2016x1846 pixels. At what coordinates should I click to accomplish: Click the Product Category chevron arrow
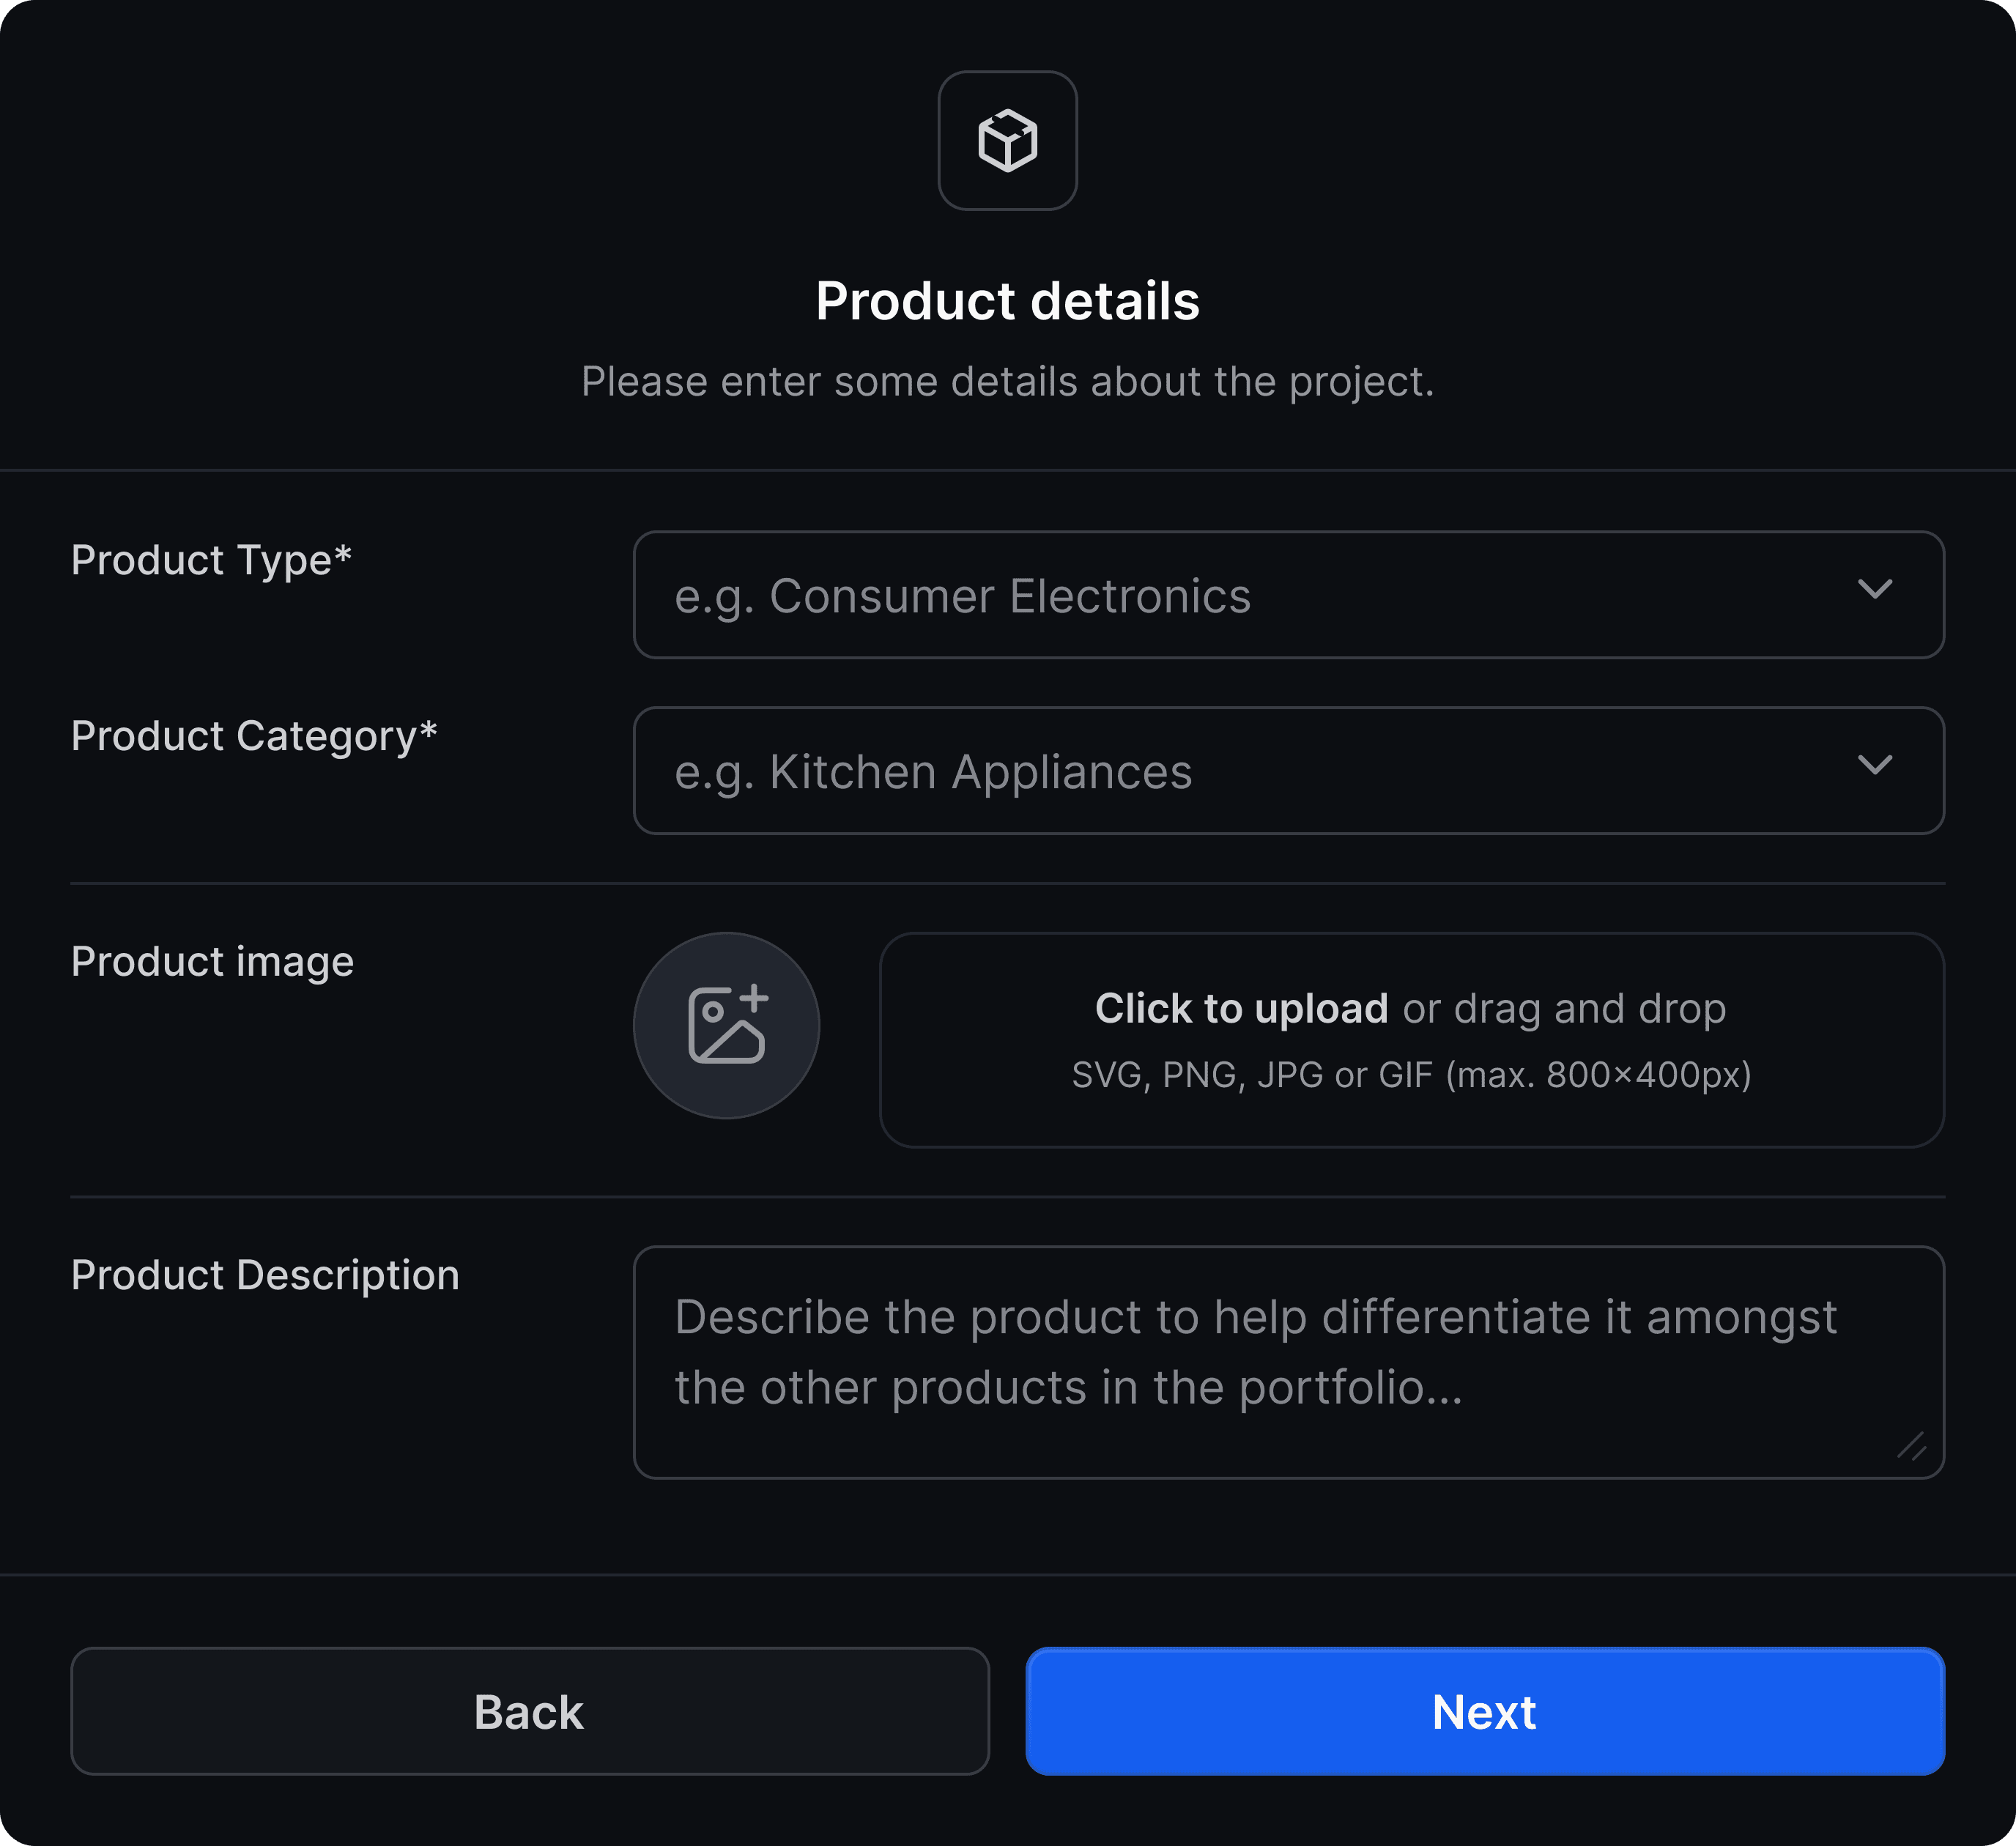[x=1874, y=765]
